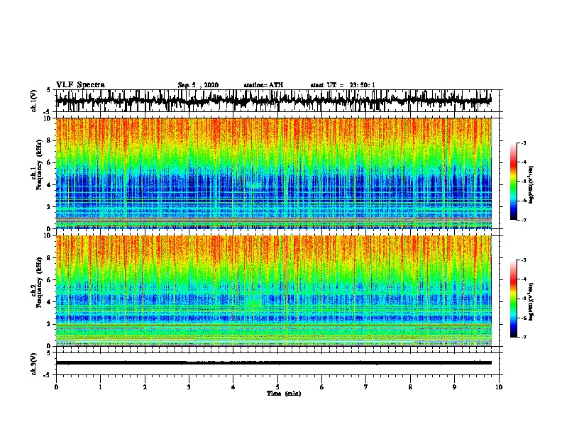Click the 10 kHz tick of ch.1 spectrogram
This screenshot has height=434, width=562.
click(x=48, y=118)
